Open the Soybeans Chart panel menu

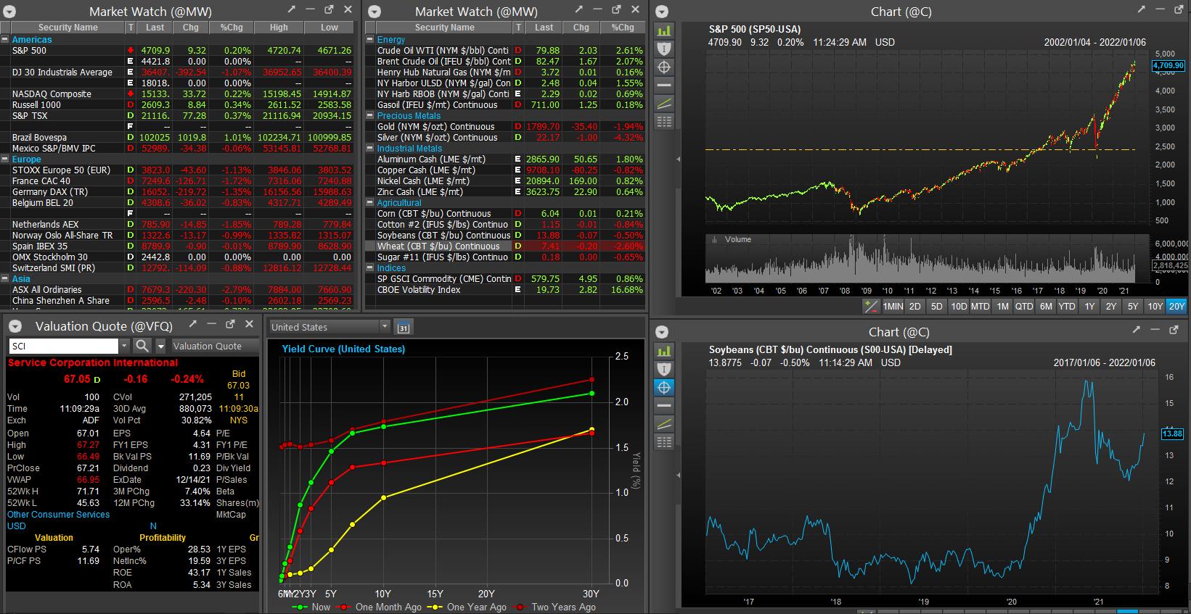(x=661, y=332)
